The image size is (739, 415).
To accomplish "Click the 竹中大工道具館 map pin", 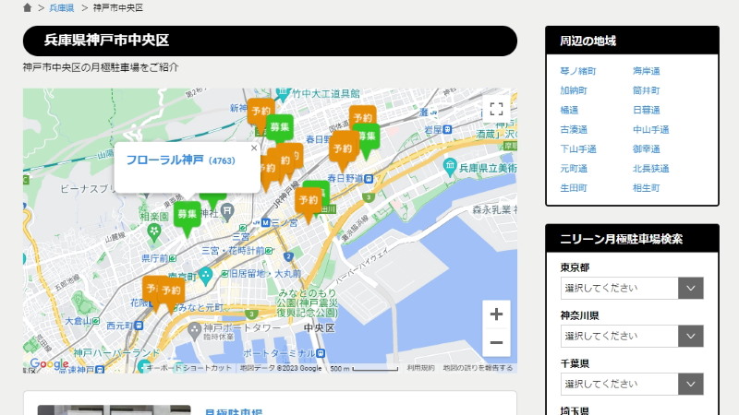I will (x=284, y=94).
